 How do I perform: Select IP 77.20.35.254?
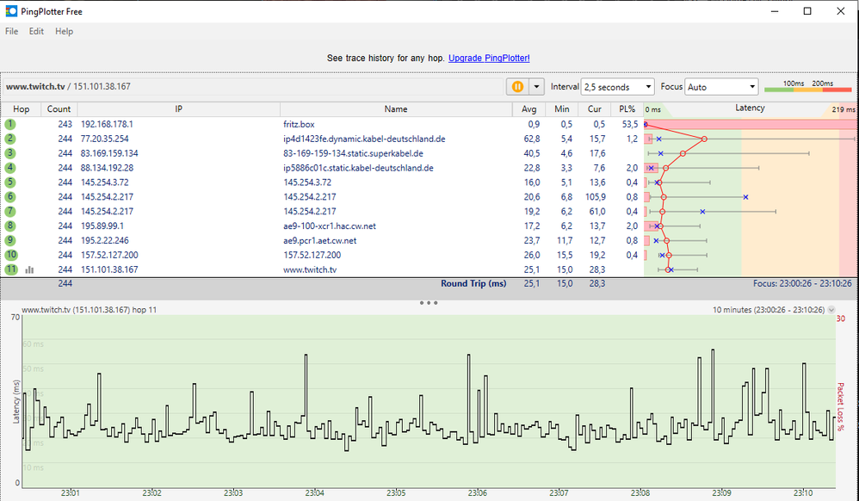pos(105,139)
